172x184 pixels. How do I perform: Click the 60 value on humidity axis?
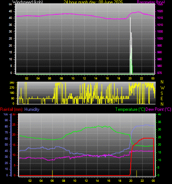(x=6, y=139)
